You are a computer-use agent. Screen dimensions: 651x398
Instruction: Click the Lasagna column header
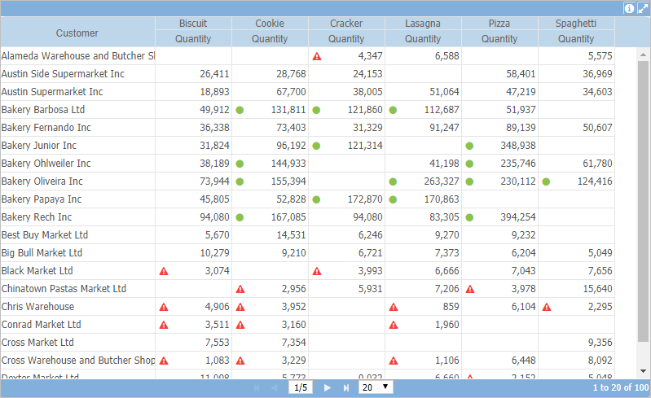[423, 24]
